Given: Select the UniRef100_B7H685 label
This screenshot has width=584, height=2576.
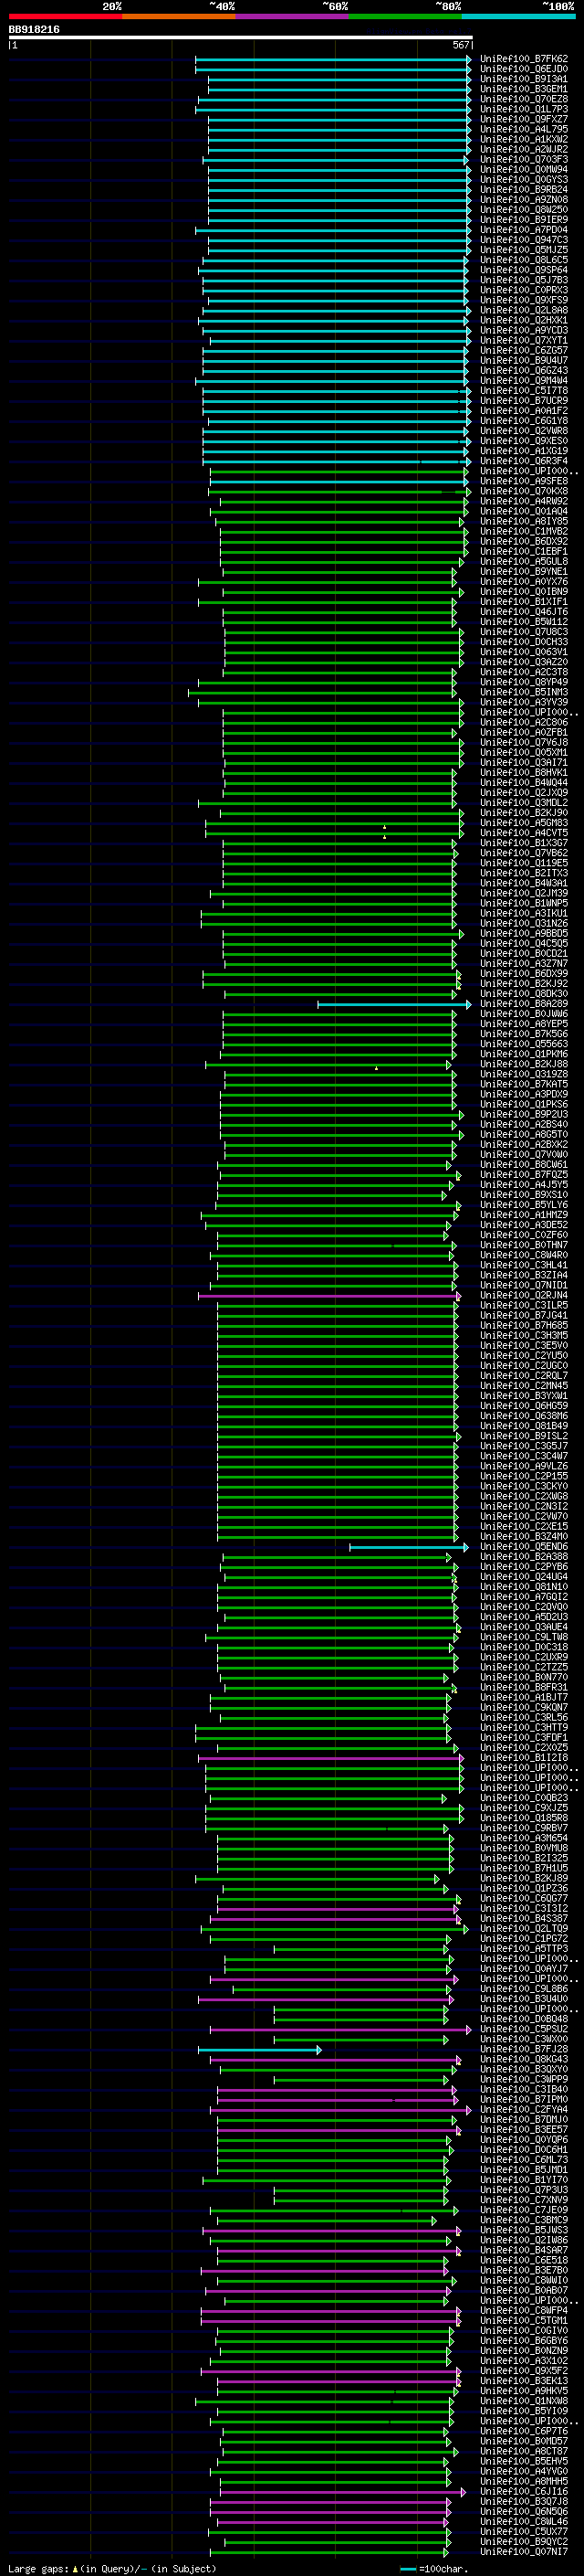Looking at the screenshot, I should point(523,1325).
